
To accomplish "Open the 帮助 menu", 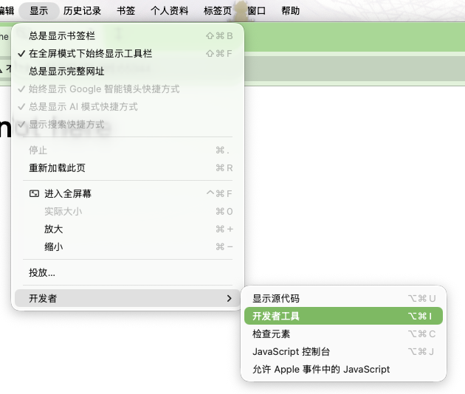I will [291, 11].
